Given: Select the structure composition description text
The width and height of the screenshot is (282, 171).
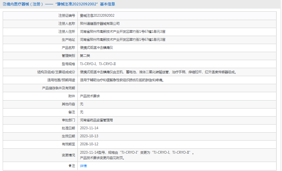Looking at the screenshot, I should [x=158, y=72].
